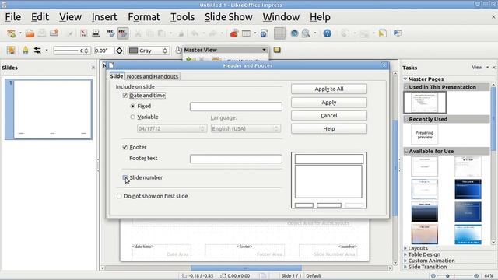Collapse the Master Pages section

(405, 79)
